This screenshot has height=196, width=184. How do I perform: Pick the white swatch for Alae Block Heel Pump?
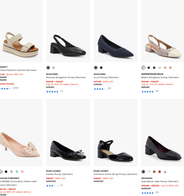pos(149,172)
